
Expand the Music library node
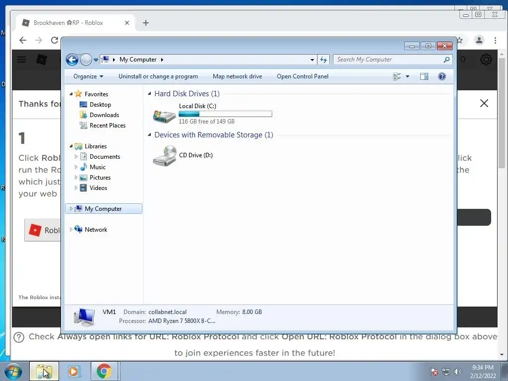[76, 167]
